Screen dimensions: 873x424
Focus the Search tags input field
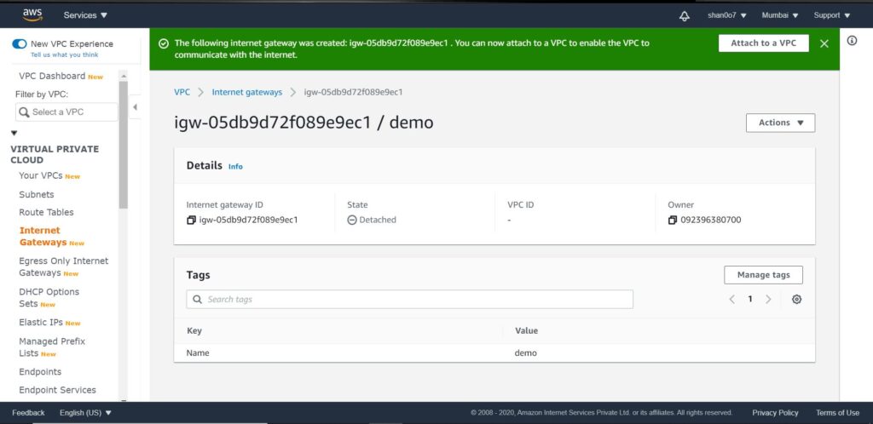pyautogui.click(x=410, y=299)
